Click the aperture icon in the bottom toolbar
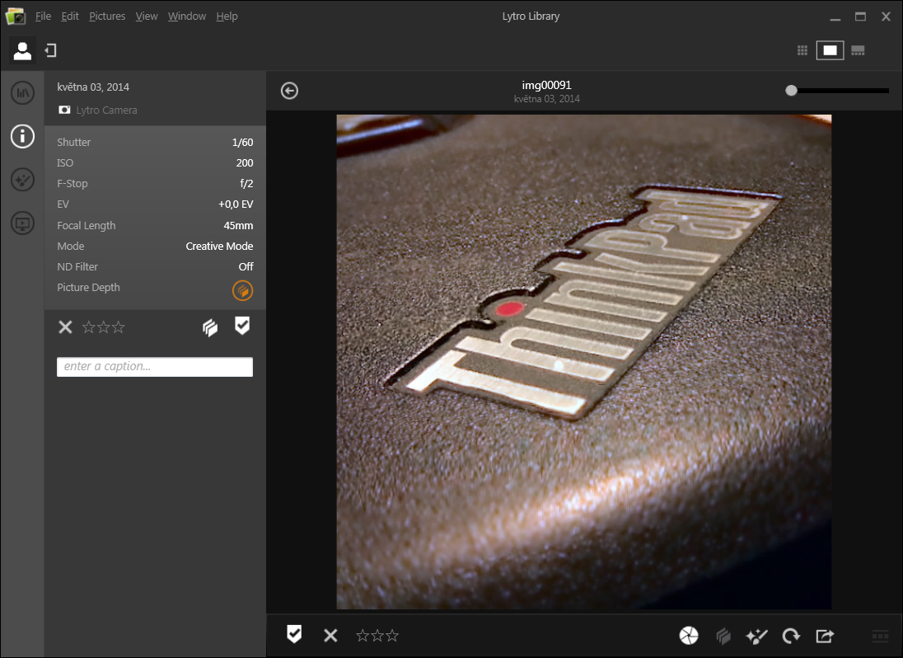This screenshot has width=903, height=658. (689, 636)
